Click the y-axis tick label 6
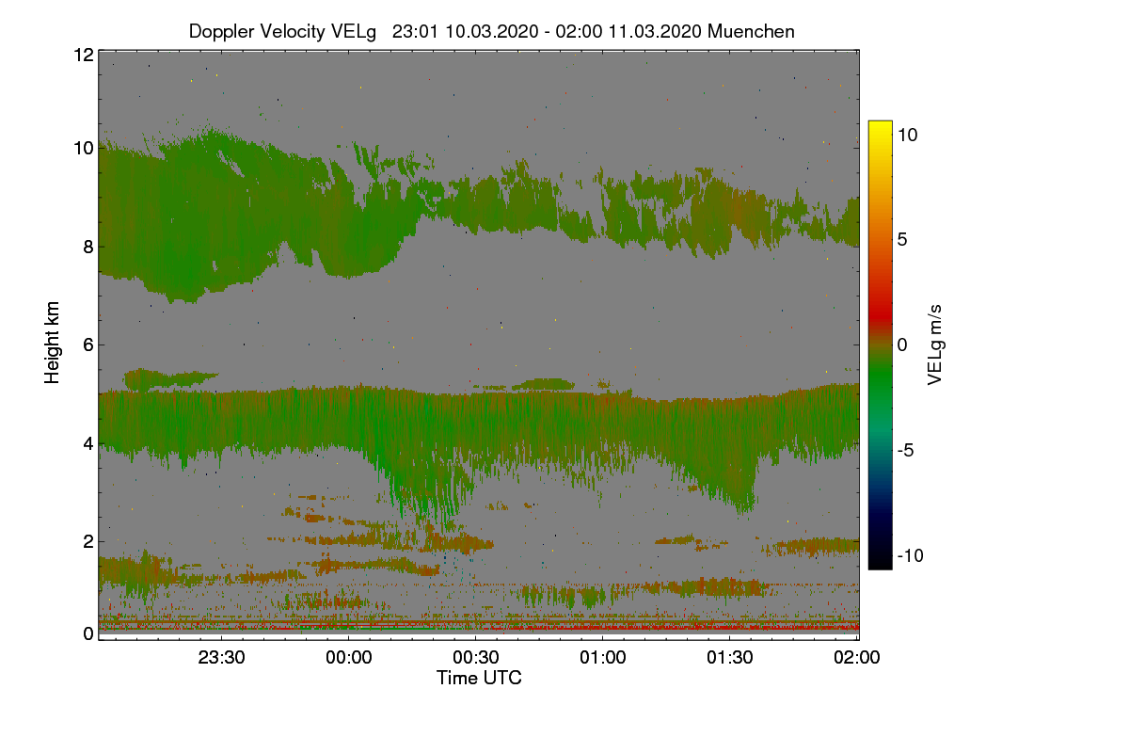This screenshot has width=1129, height=753. [x=87, y=344]
